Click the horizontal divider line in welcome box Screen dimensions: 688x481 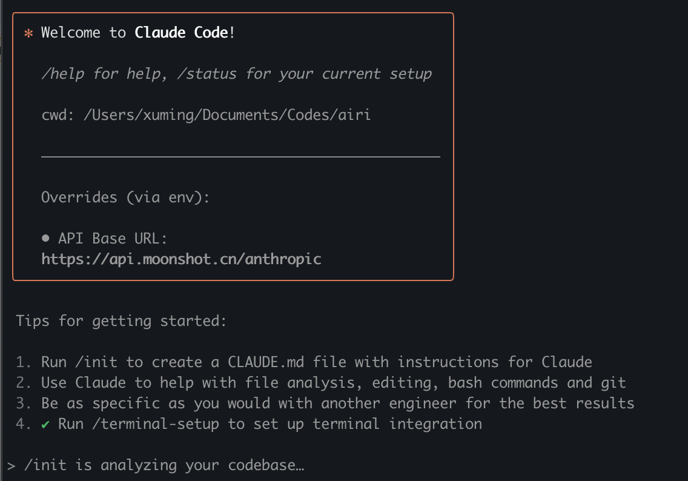tap(240, 156)
